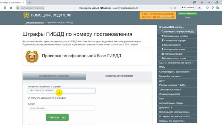
Task: Expand 'КБМ проверить, восстановить' menu
Action: click(177, 72)
